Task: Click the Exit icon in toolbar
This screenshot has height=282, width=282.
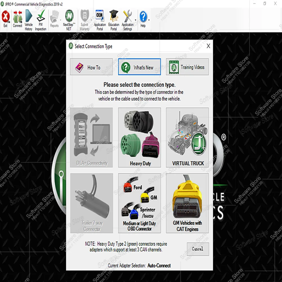Action: point(6,19)
